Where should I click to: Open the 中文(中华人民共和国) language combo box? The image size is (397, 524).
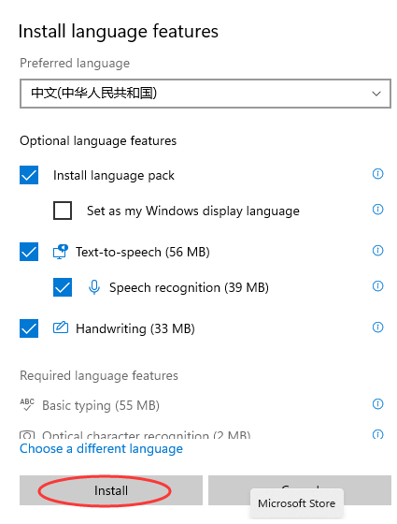point(206,94)
